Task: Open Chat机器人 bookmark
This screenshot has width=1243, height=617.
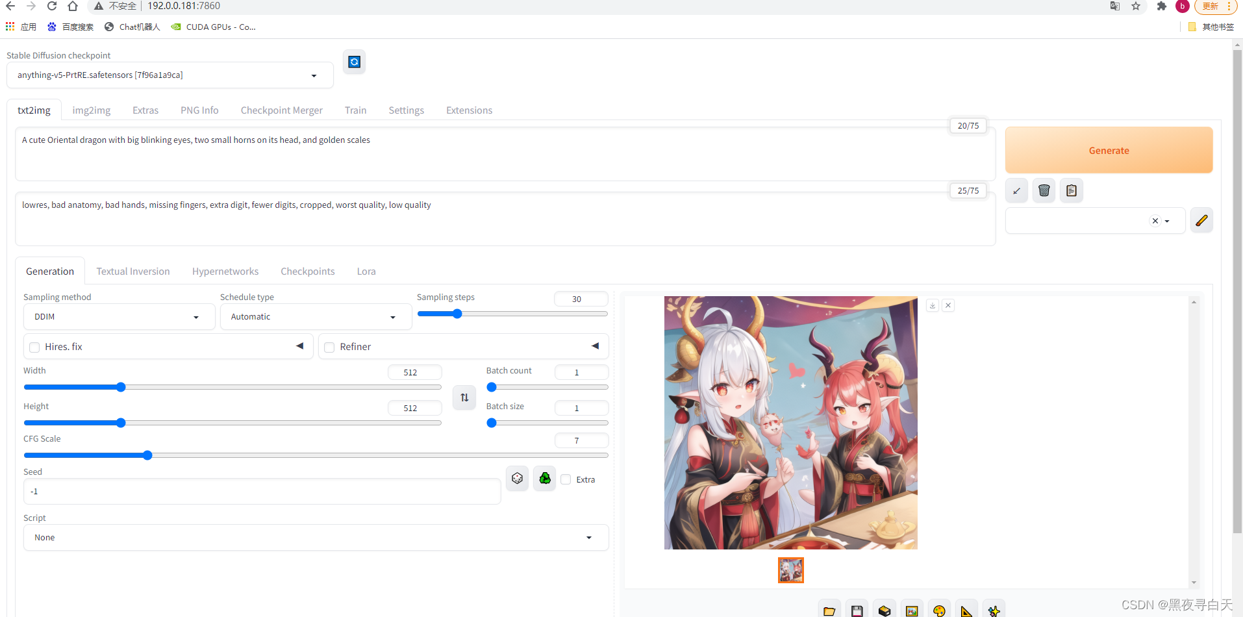Action: click(x=132, y=27)
